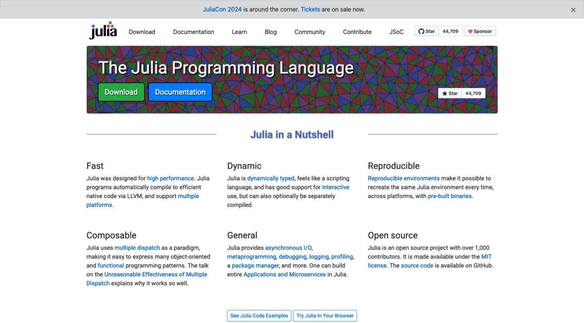Viewport: 584px width, 323px height.
Task: Open the Blog nav item
Action: click(x=271, y=32)
